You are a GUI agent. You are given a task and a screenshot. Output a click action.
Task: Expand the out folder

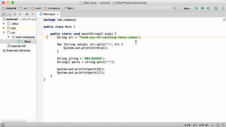click(x=4, y=28)
